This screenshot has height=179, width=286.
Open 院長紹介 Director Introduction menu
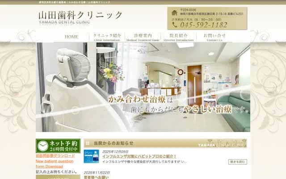[x=179, y=37]
